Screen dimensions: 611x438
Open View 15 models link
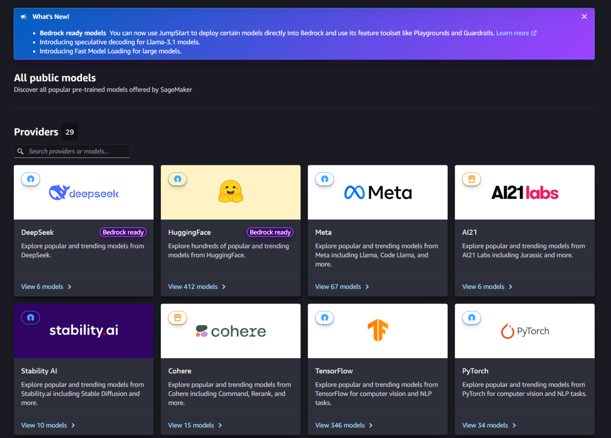(x=191, y=425)
